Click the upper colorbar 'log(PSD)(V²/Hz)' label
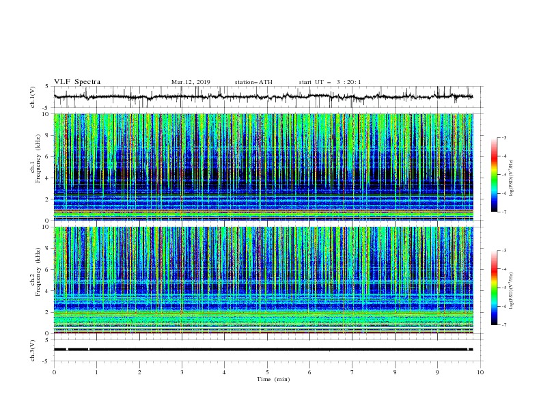This screenshot has height=418, width=541. 512,178
